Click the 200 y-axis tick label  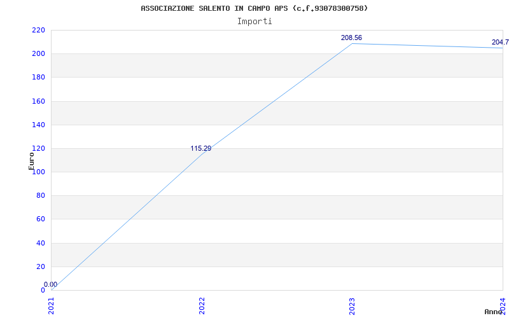pyautogui.click(x=38, y=54)
